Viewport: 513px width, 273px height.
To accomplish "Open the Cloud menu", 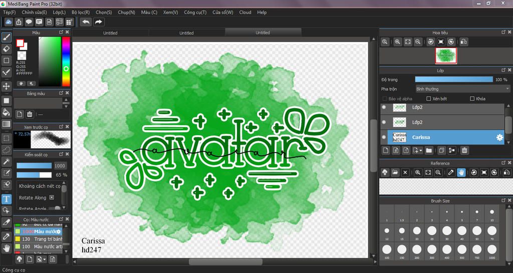I will tap(245, 12).
